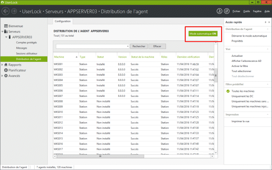272x170 pixels.
Task: Collapse the APPSERVER03 tree node
Action: [7, 37]
